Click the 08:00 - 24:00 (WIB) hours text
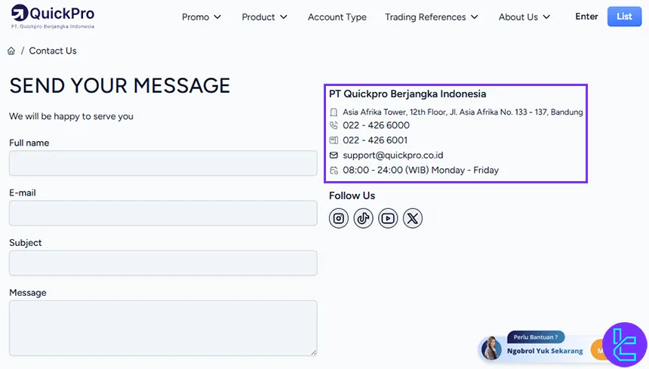The width and height of the screenshot is (649, 369). (420, 171)
